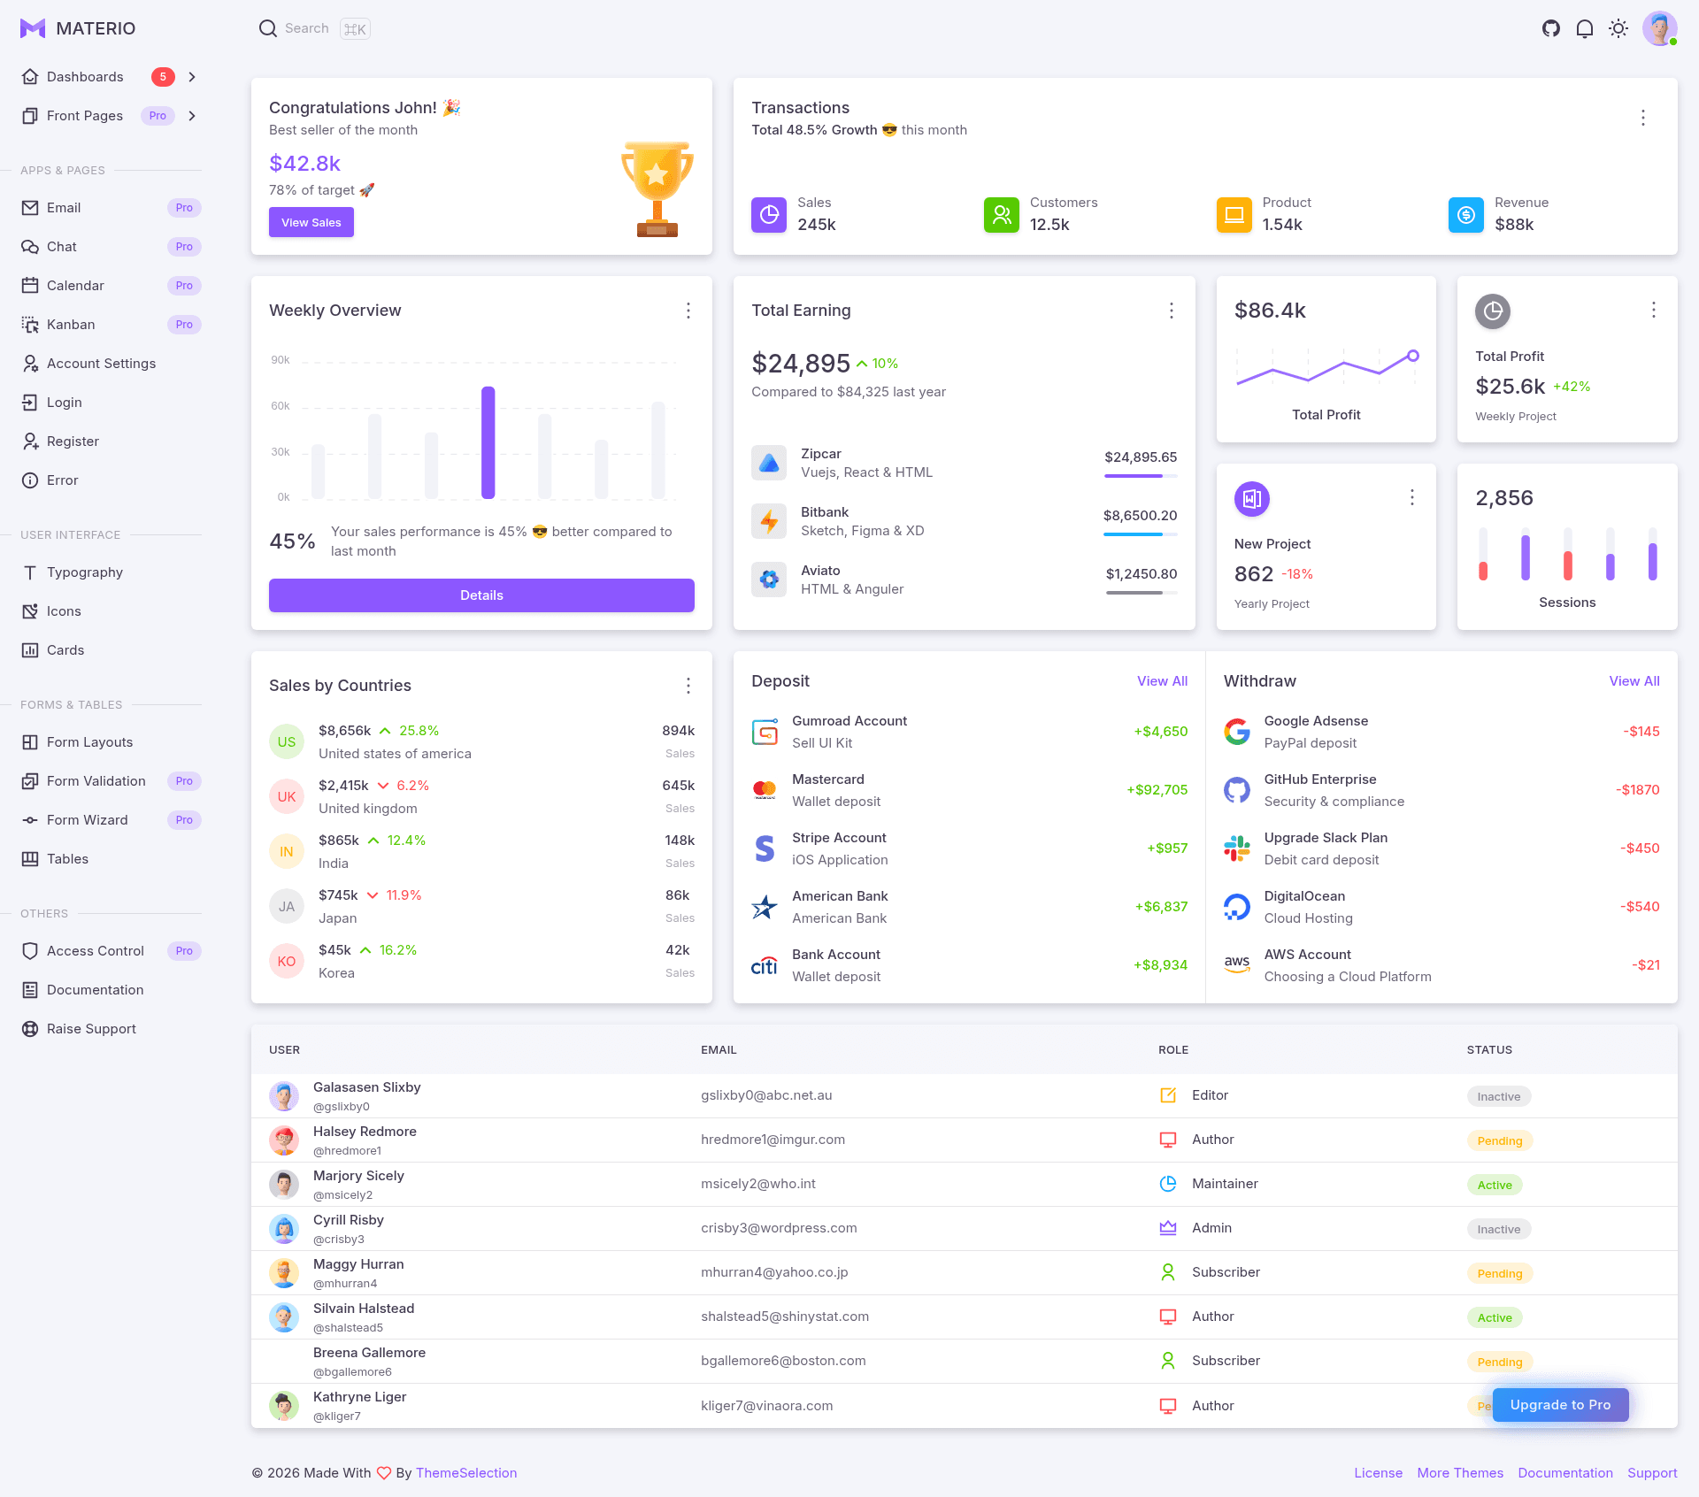Open Total Earning options menu
Screen dimensions: 1699x1497
[x=1172, y=311]
